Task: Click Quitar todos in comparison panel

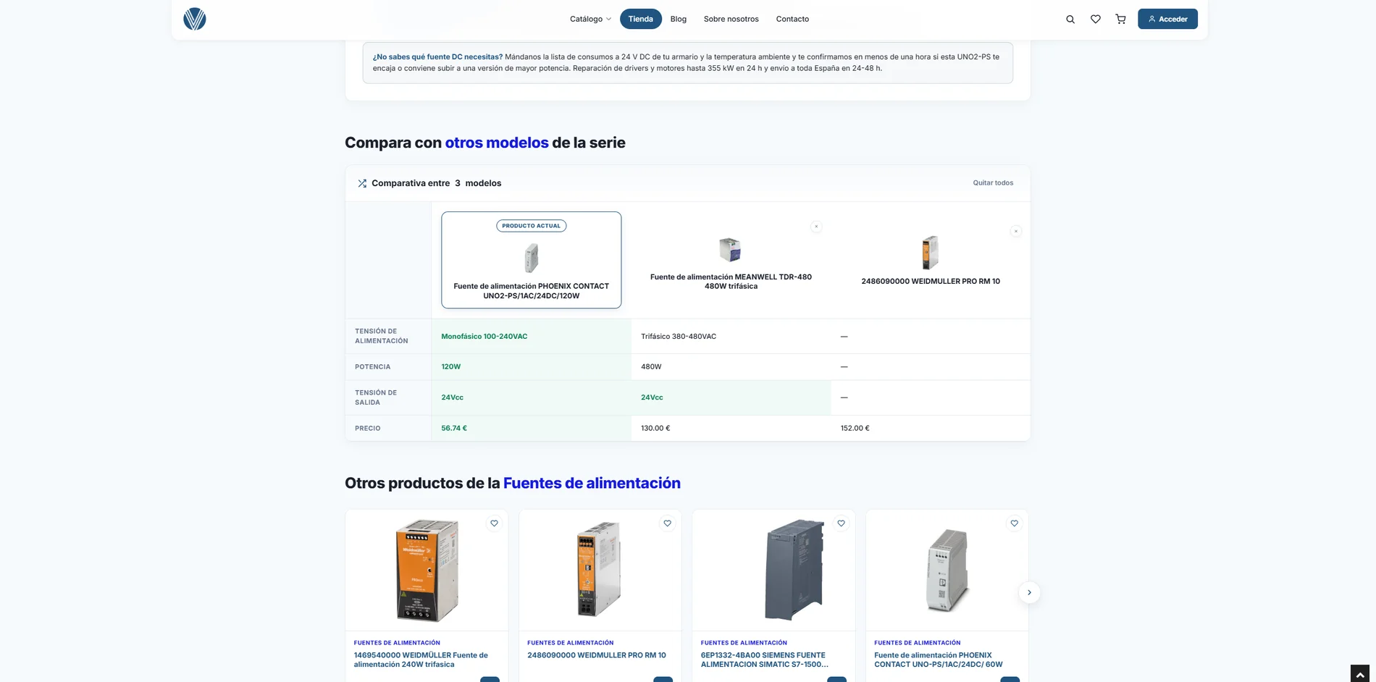Action: (993, 183)
